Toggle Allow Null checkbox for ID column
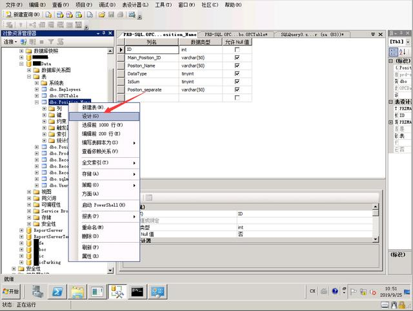The height and width of the screenshot is (311, 413). coord(237,50)
